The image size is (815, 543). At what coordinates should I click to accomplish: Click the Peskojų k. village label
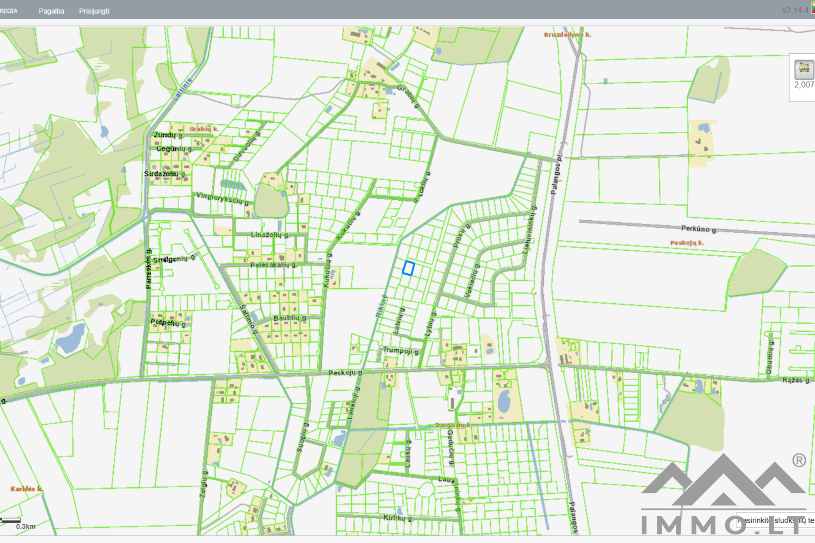[687, 243]
